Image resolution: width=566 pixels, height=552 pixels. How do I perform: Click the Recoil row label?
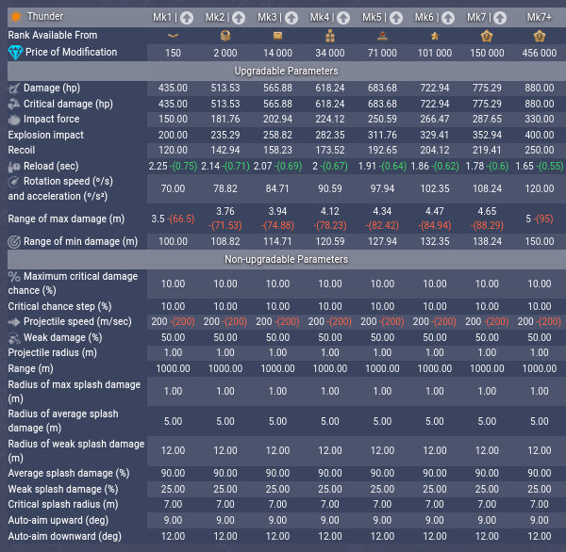[22, 151]
